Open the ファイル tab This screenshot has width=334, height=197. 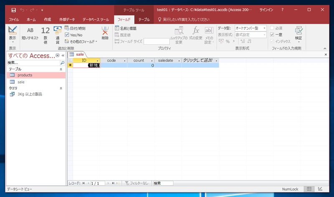click(14, 20)
